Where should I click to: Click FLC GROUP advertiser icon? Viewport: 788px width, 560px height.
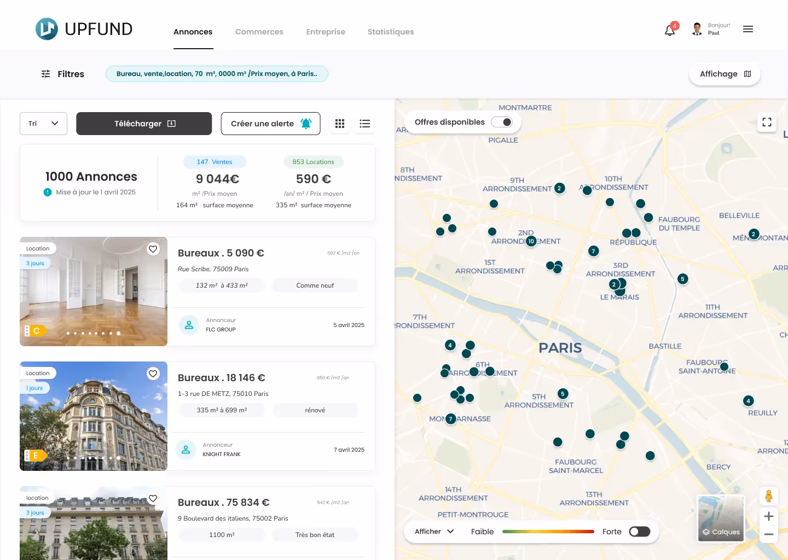click(189, 325)
